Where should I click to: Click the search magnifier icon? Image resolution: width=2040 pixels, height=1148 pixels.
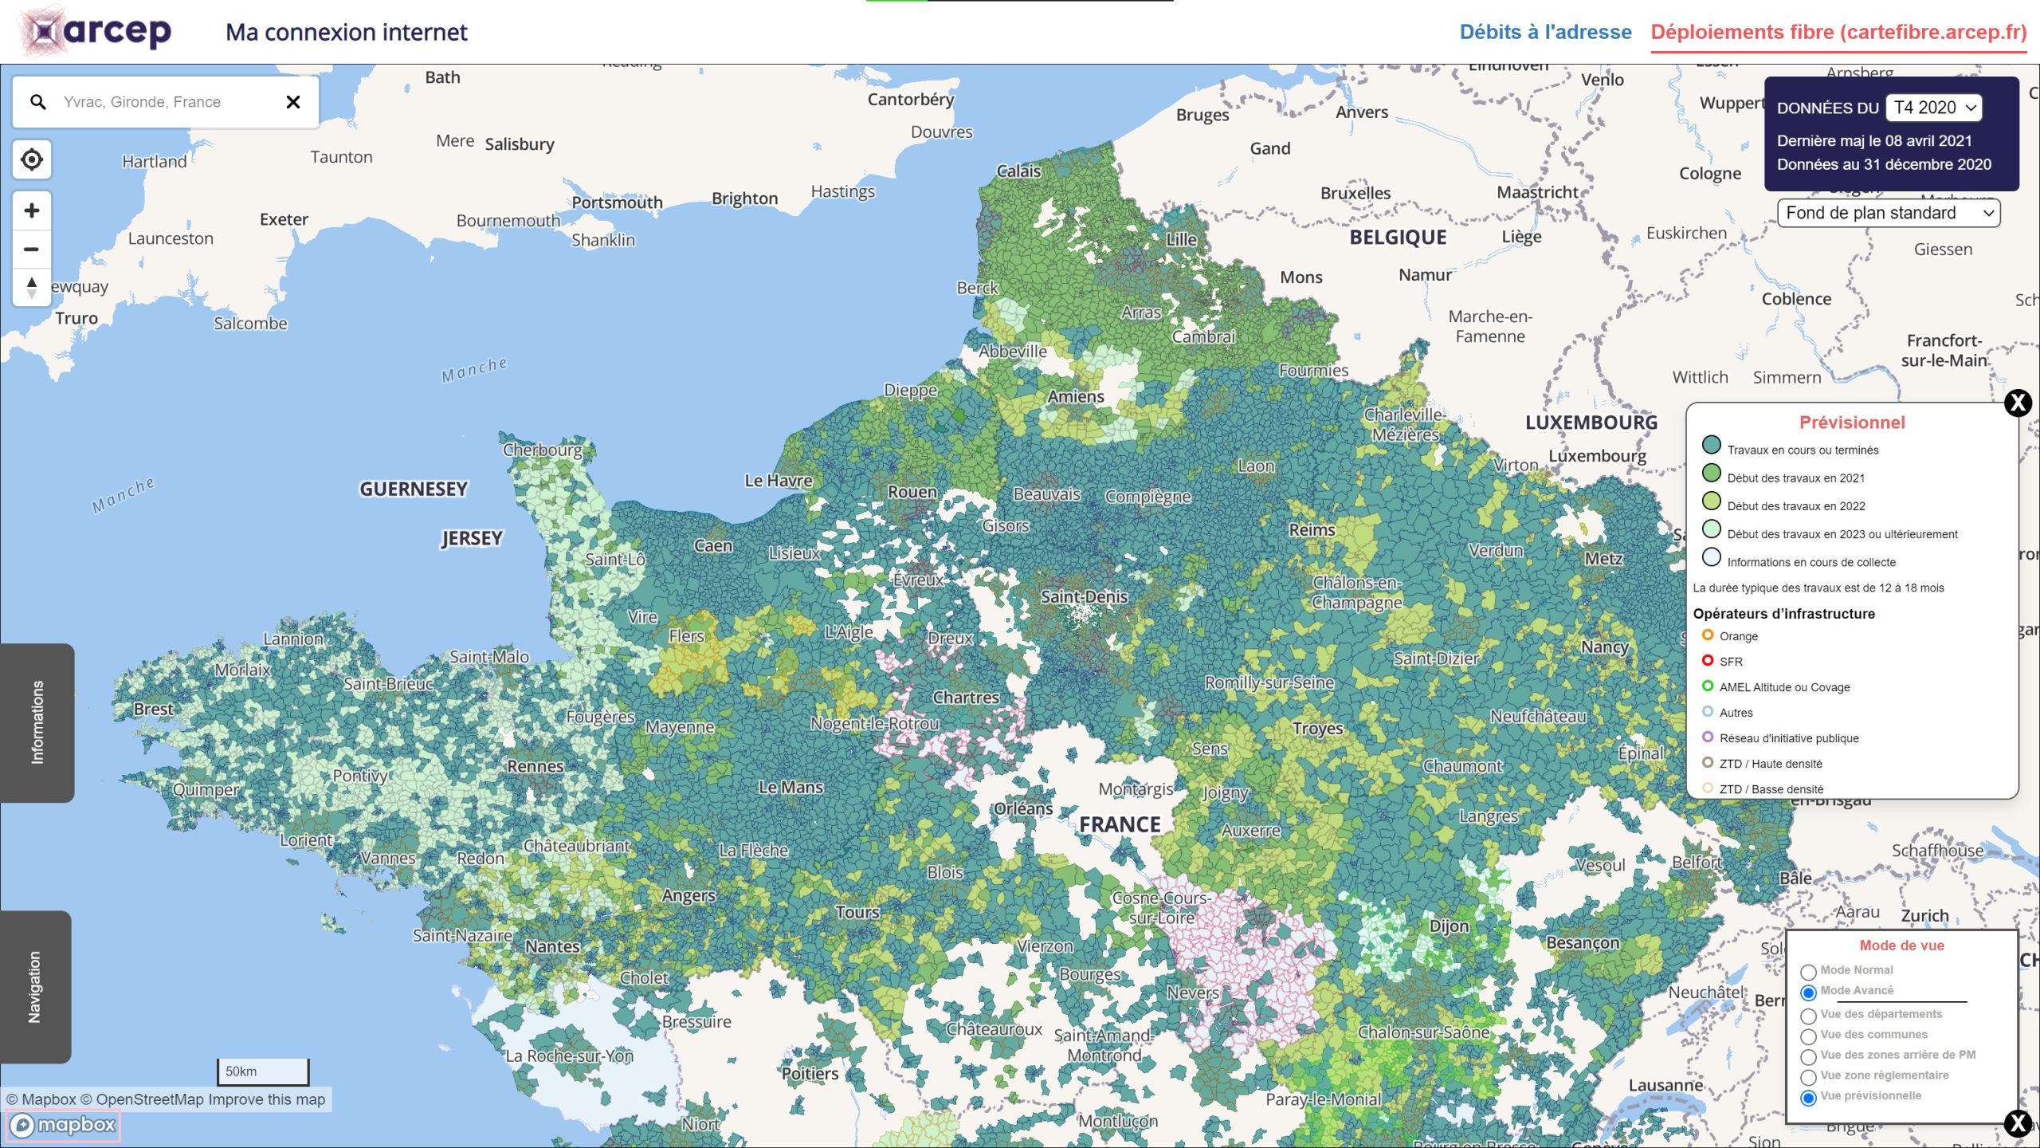(x=37, y=102)
